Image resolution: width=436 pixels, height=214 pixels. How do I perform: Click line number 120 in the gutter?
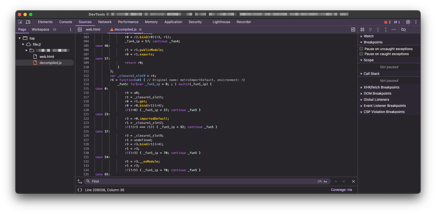coord(86,110)
